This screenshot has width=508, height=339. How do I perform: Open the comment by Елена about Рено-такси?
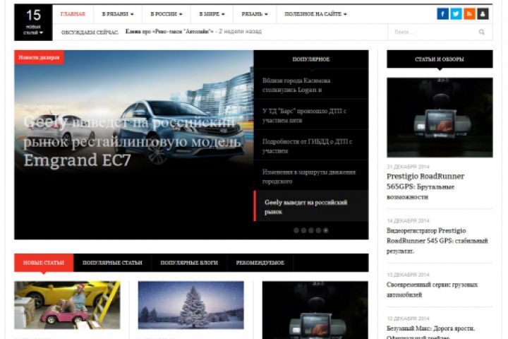point(169,32)
